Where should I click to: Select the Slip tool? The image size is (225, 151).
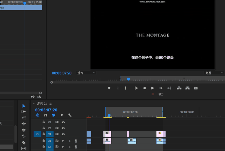(x=24, y=148)
